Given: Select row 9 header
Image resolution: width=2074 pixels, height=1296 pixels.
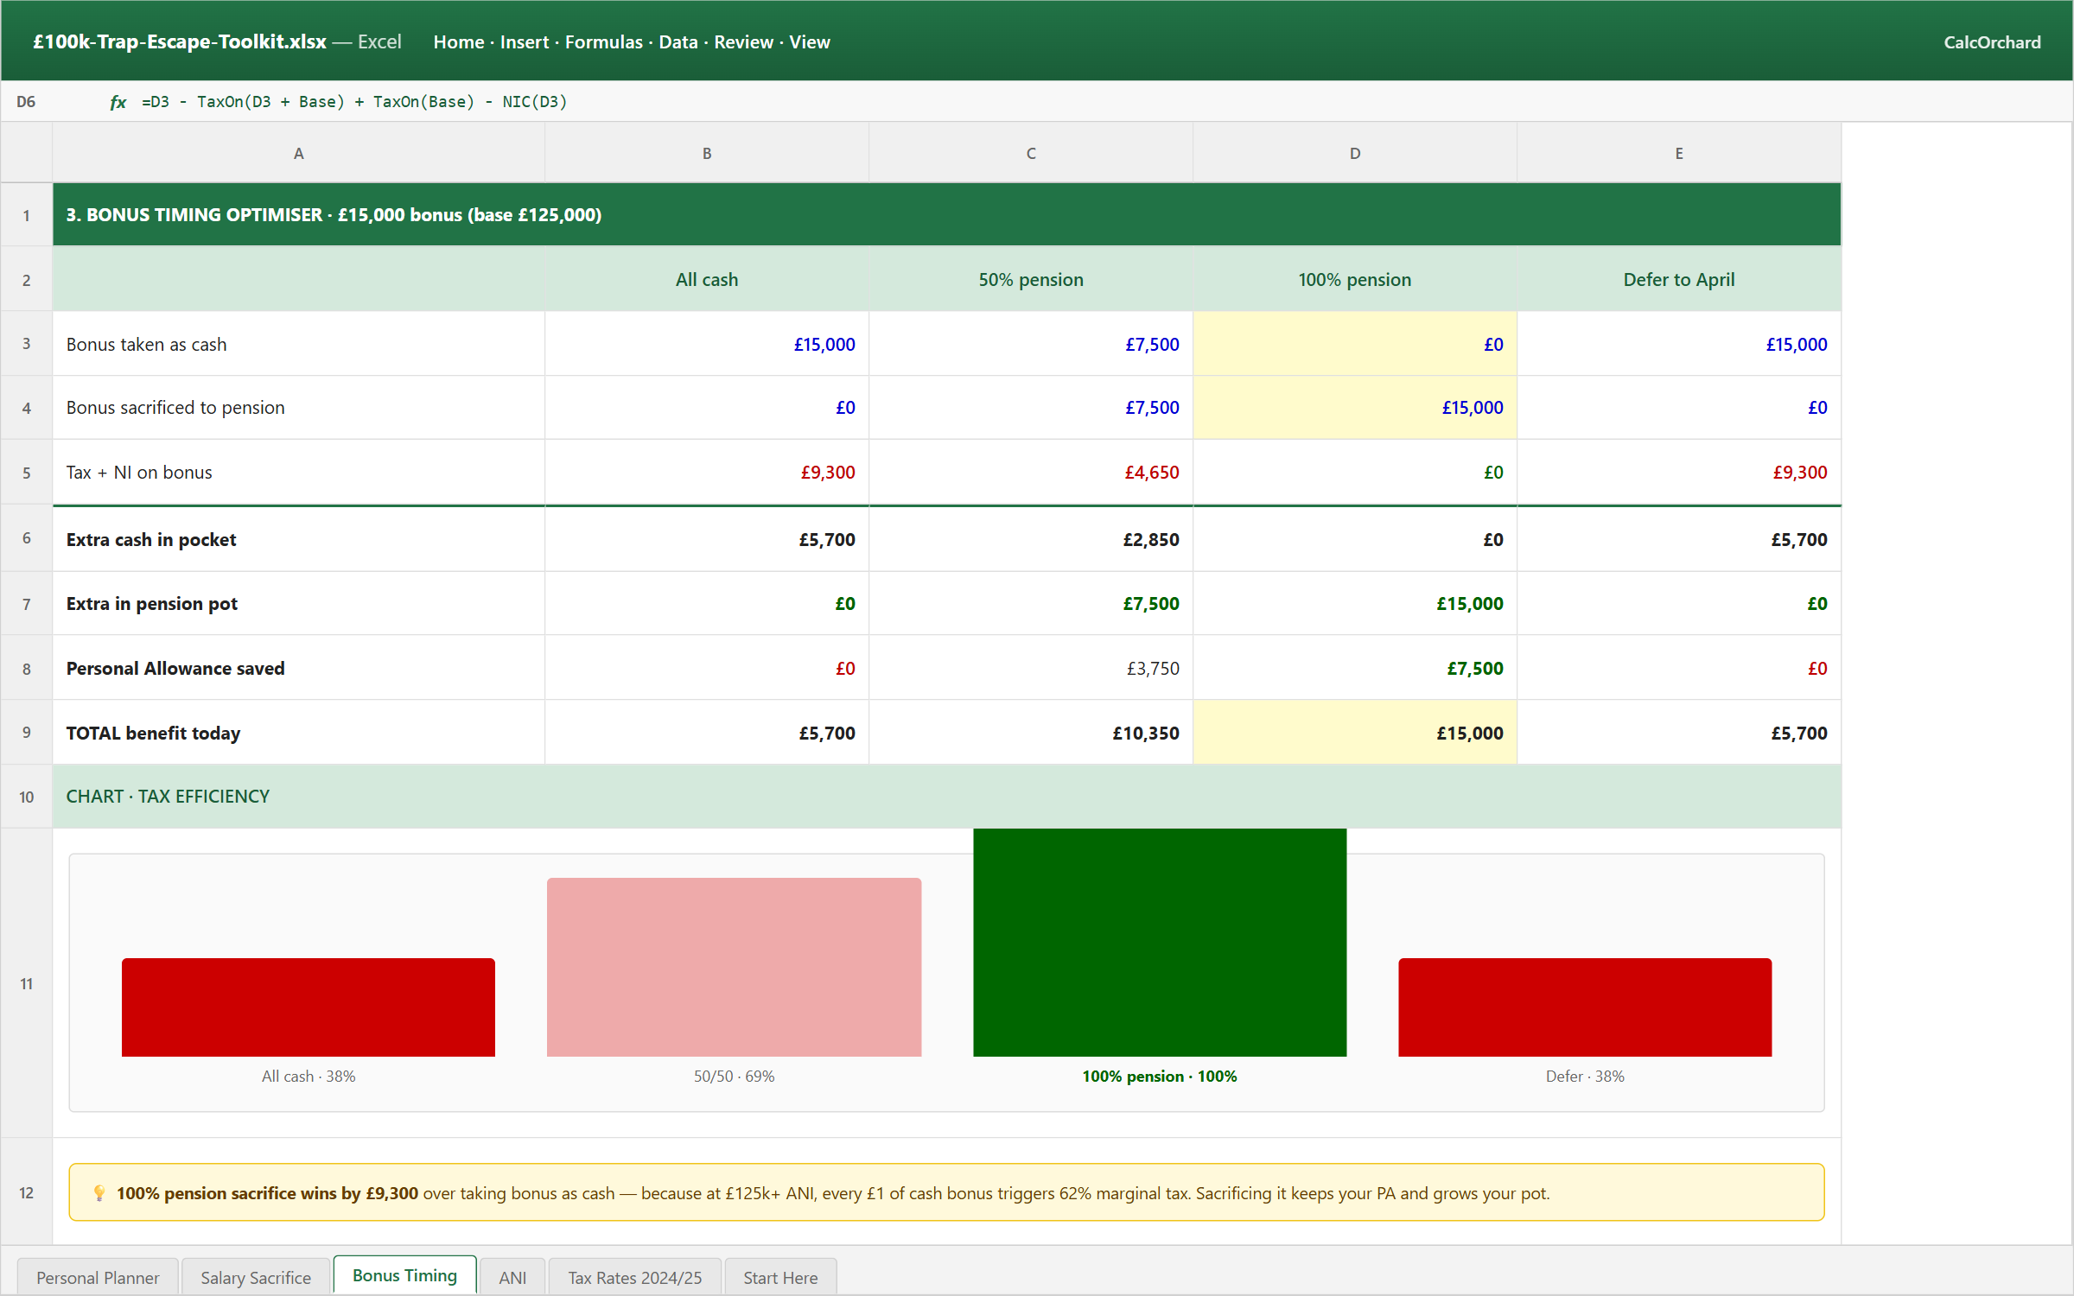Looking at the screenshot, I should pyautogui.click(x=27, y=733).
